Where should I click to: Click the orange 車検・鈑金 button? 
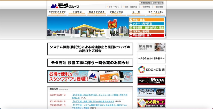147,20
